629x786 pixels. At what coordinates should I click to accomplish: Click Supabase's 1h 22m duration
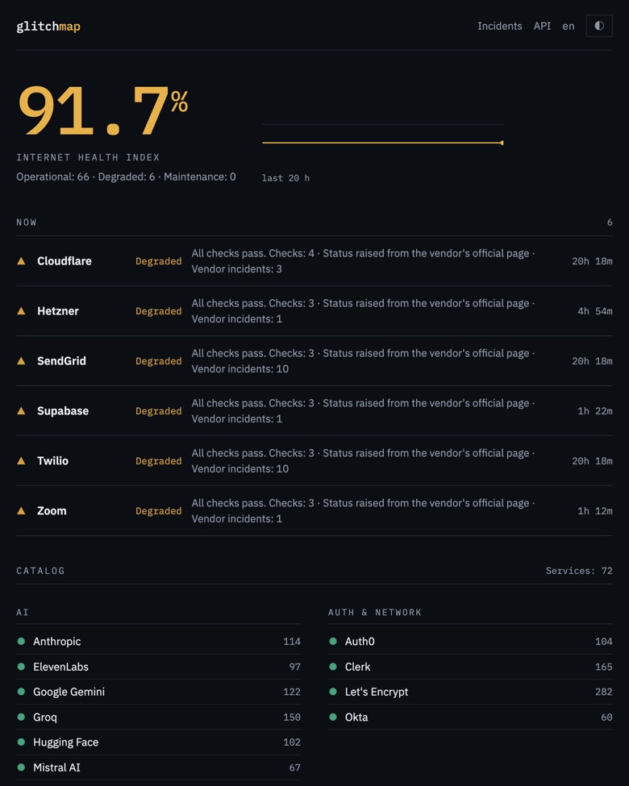pyautogui.click(x=595, y=411)
